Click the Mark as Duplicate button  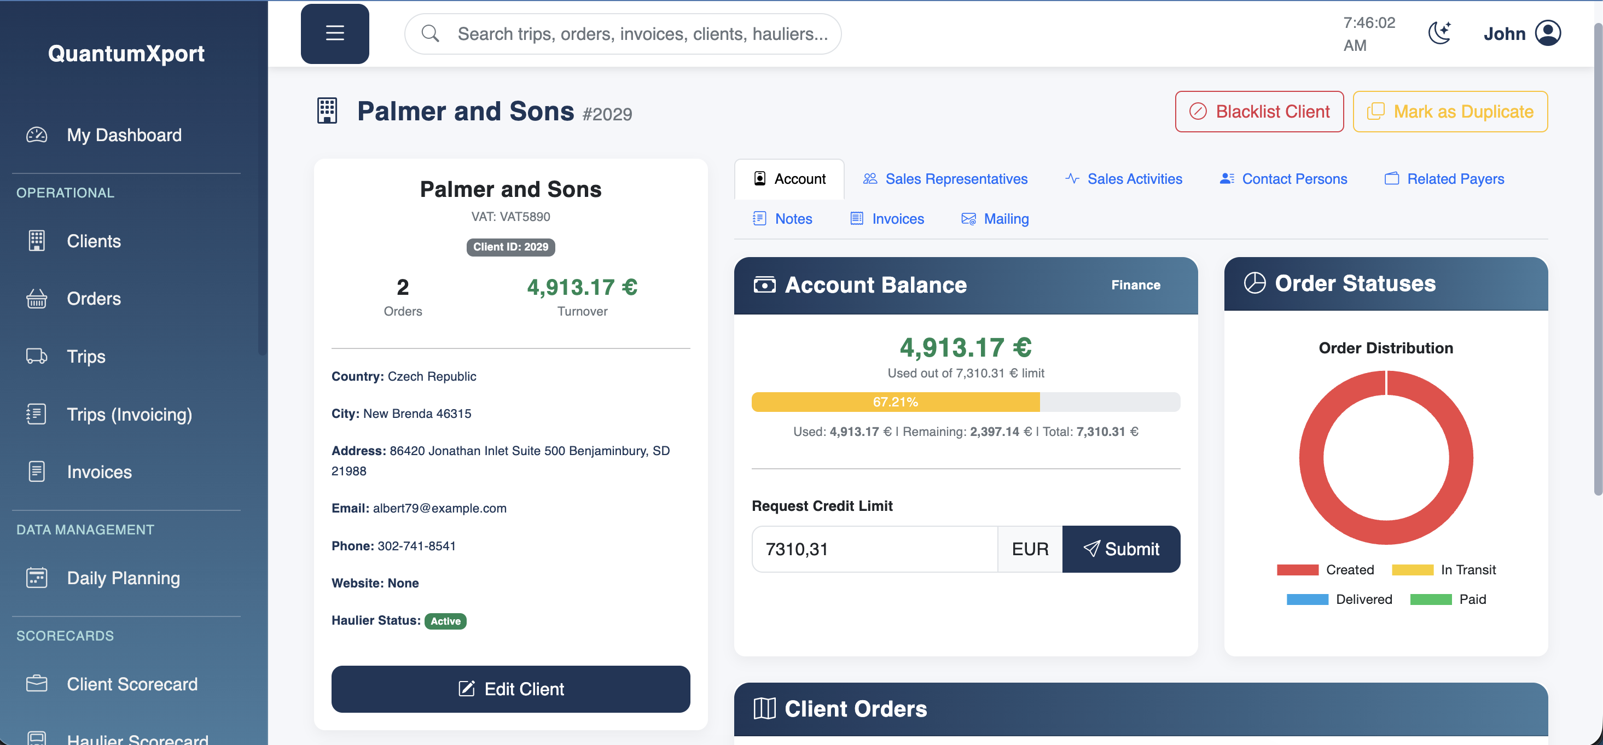[1450, 112]
